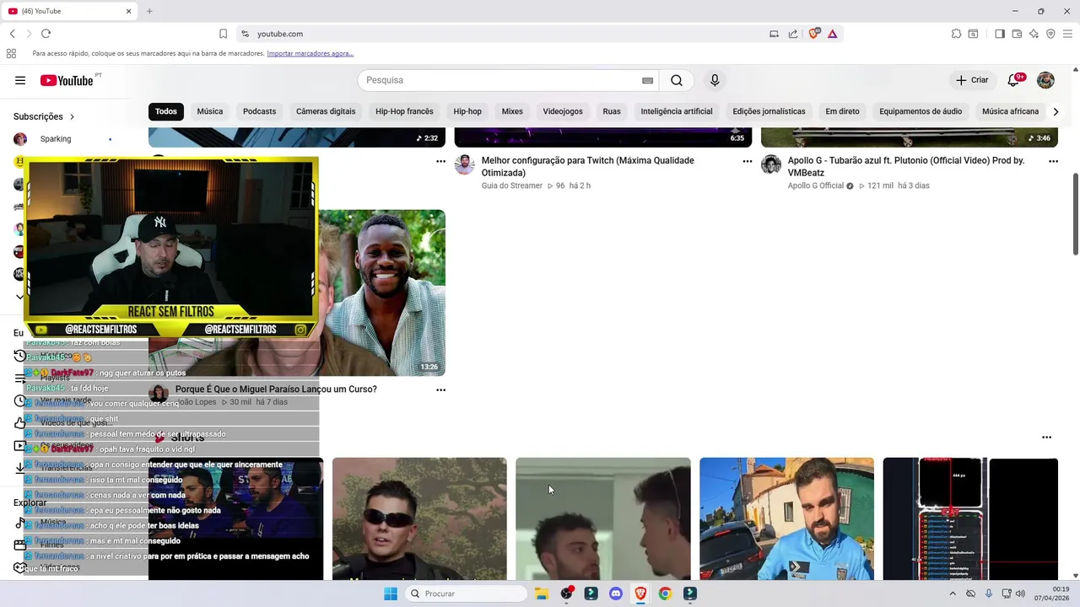Select the Mixes chip
Screen dimensions: 1080x607
click(x=512, y=111)
